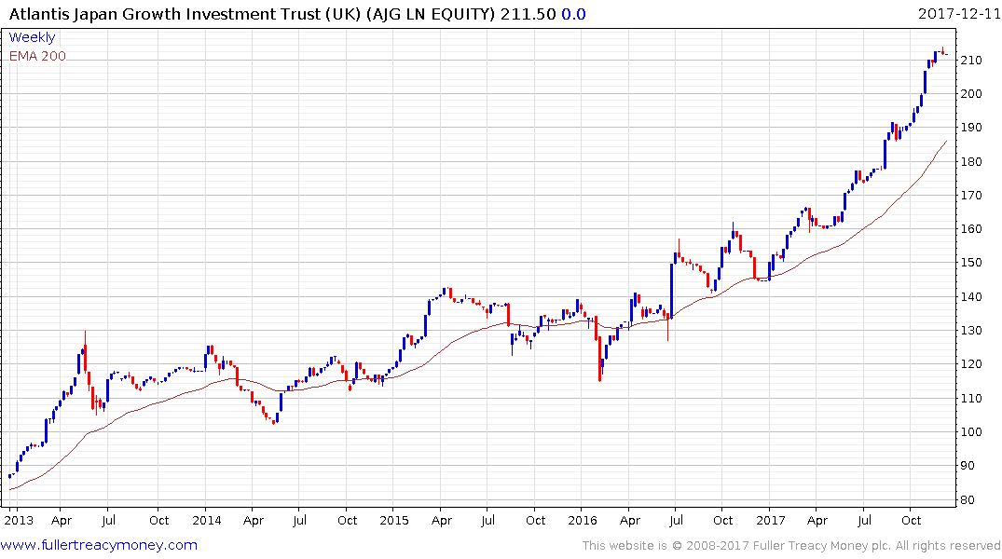Viewport: 1002px width, 559px height.
Task: Click the 2017-12-11 date label
Action: click(x=959, y=13)
